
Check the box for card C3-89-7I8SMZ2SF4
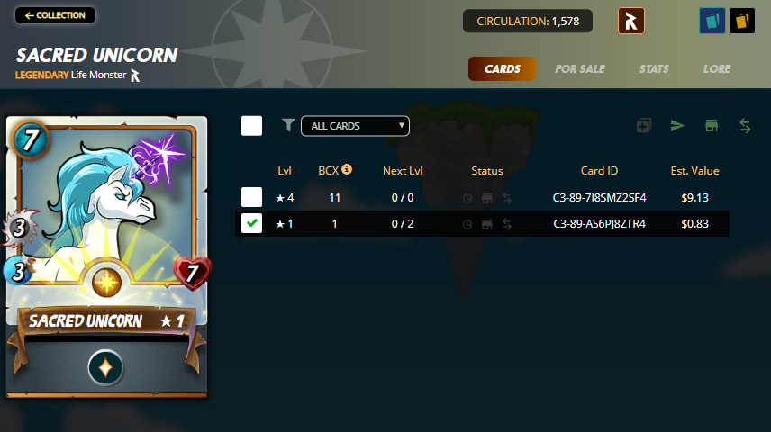coord(251,197)
